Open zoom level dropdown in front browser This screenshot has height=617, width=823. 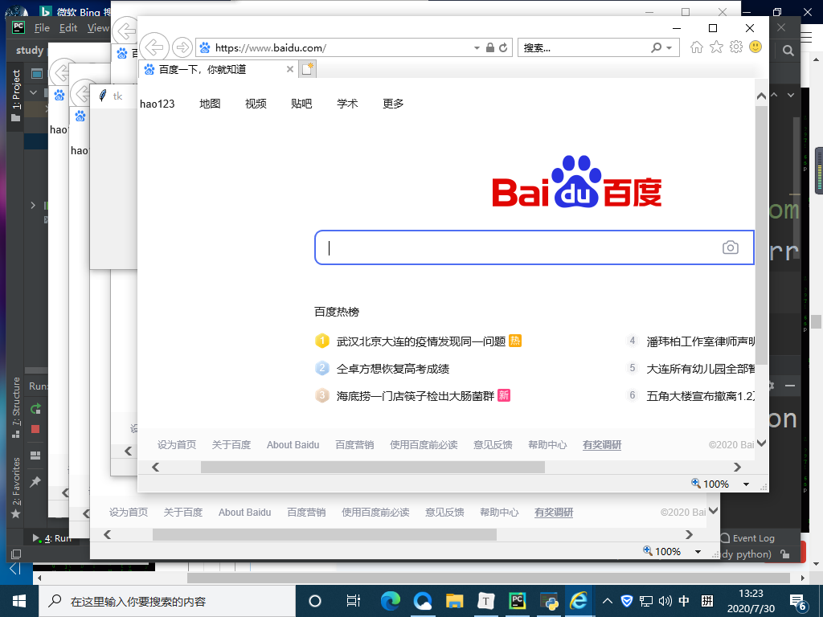[746, 484]
